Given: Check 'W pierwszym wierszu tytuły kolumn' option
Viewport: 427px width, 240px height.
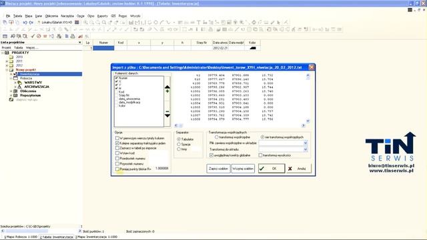Looking at the screenshot, I should tap(117, 138).
